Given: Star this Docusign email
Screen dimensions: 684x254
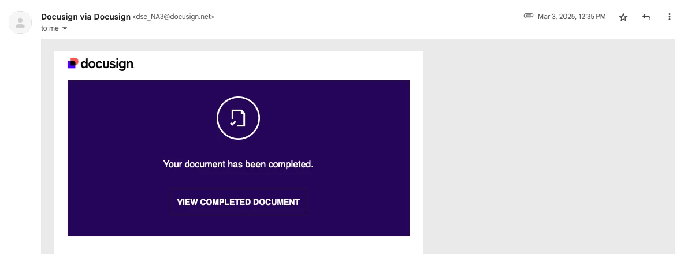Looking at the screenshot, I should (623, 17).
